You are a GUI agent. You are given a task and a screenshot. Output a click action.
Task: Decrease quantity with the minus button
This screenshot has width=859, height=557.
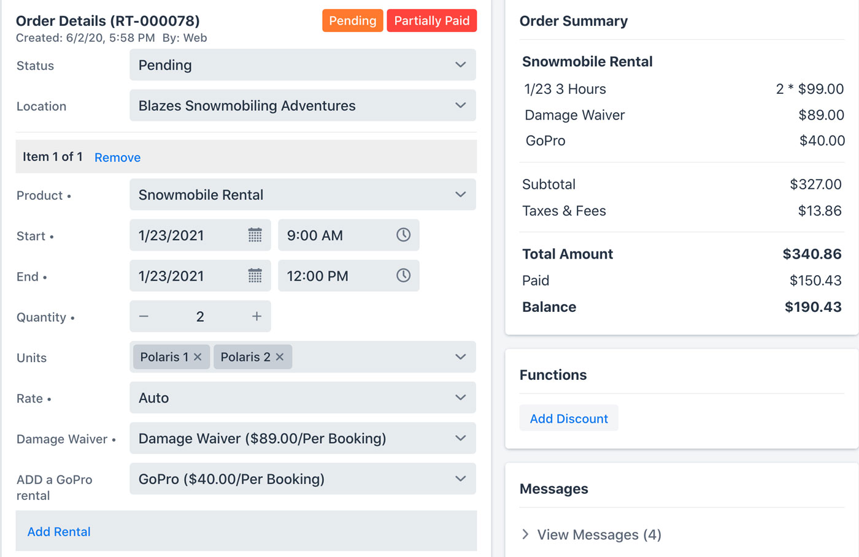[144, 317]
